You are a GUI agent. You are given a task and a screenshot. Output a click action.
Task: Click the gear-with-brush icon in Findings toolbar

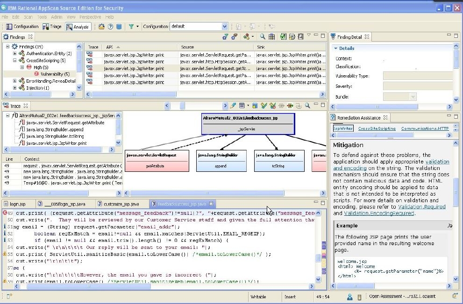click(x=235, y=36)
